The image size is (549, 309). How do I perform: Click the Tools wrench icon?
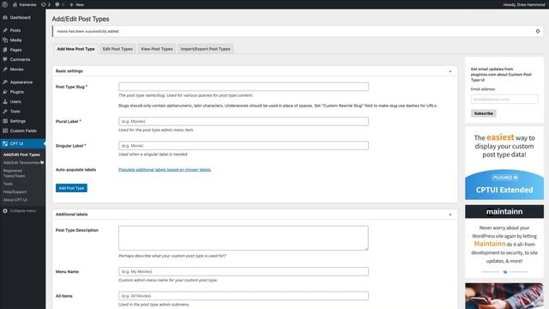(x=5, y=112)
